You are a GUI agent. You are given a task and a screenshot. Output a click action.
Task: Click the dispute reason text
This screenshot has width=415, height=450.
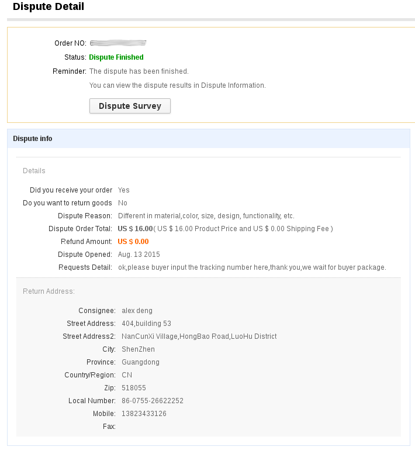point(206,216)
